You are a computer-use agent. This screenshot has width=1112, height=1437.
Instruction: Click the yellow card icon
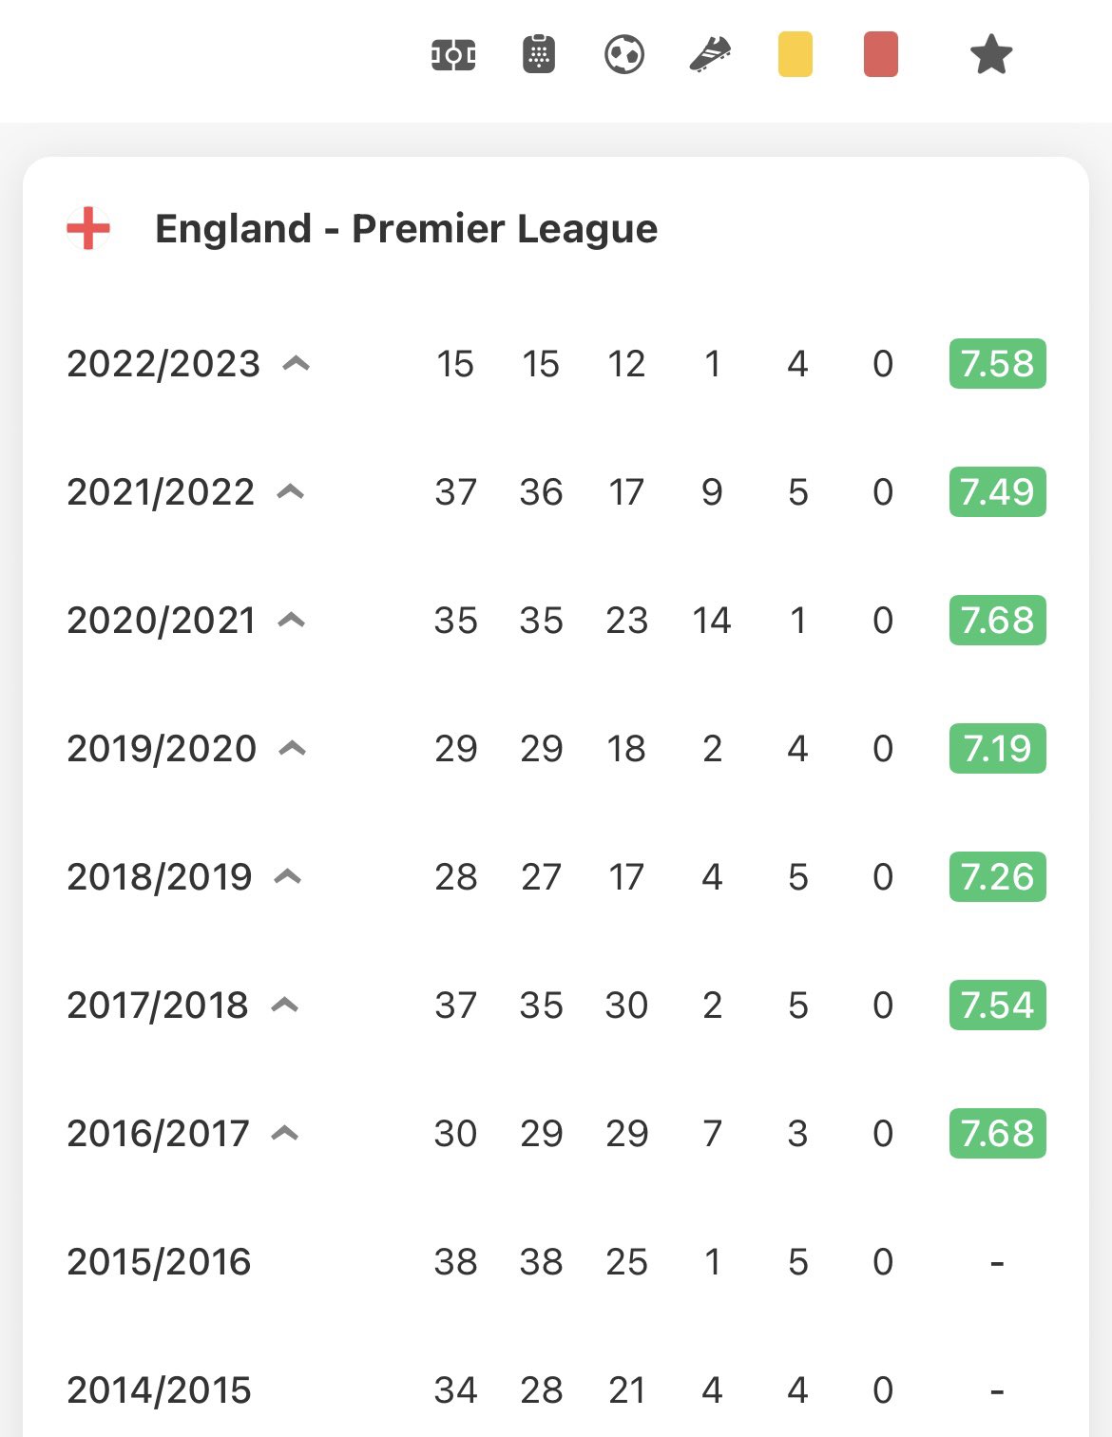(x=796, y=54)
